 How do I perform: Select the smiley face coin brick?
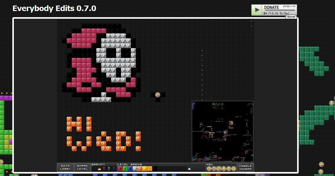(x=150, y=169)
